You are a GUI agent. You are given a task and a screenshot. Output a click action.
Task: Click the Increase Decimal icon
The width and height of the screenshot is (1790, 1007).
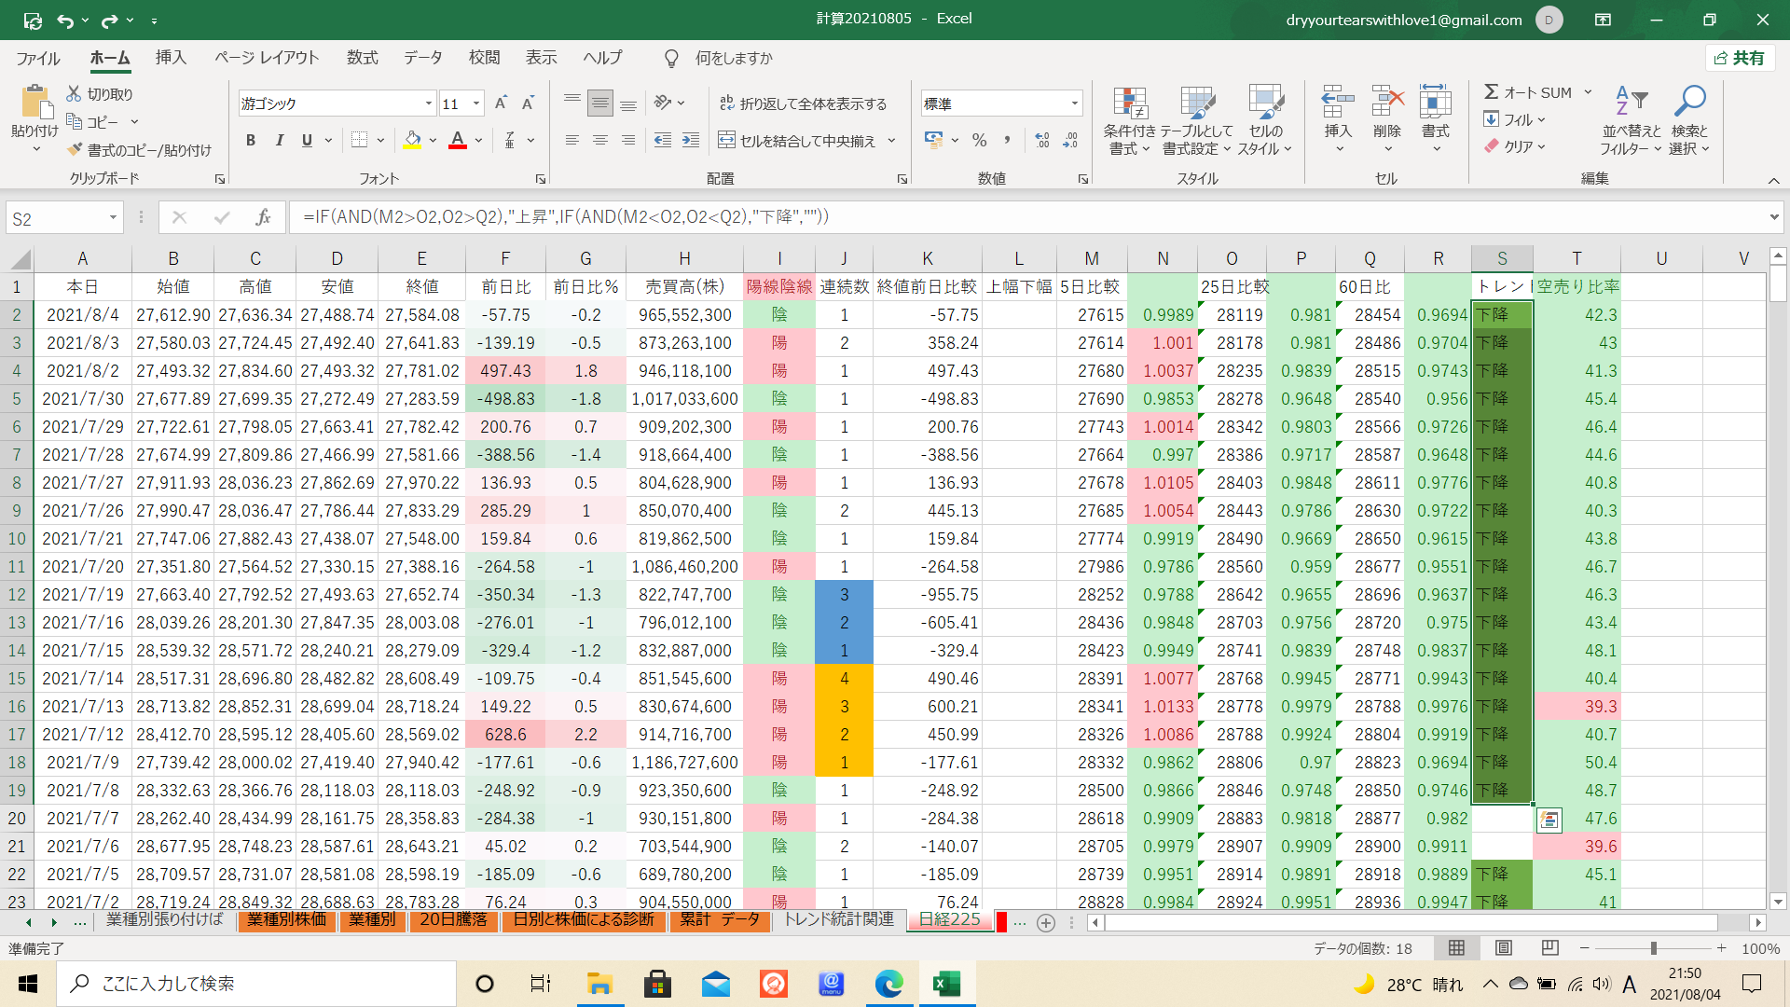point(1042,140)
